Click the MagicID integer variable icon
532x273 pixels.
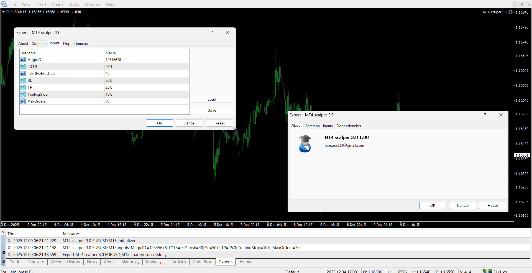pos(23,60)
